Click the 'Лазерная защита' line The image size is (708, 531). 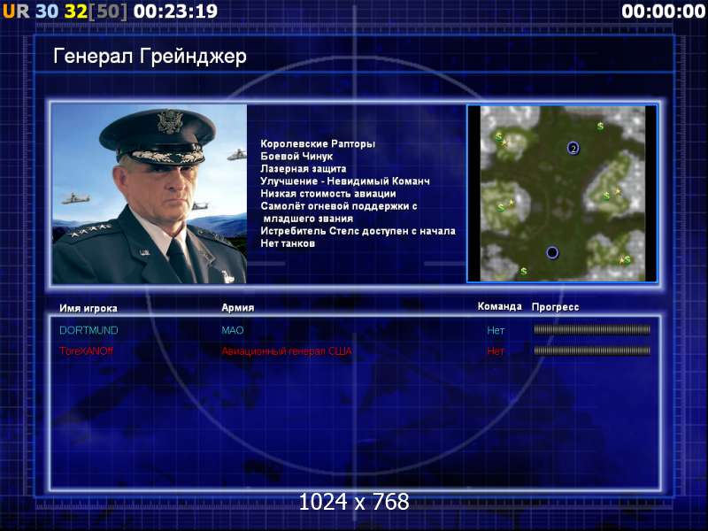pos(304,168)
